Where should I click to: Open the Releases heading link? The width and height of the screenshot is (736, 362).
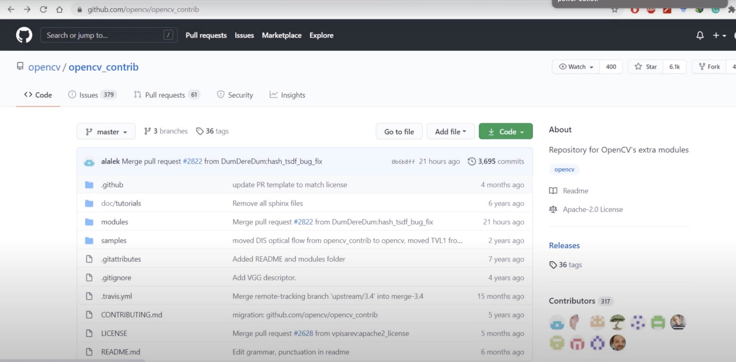pyautogui.click(x=564, y=245)
